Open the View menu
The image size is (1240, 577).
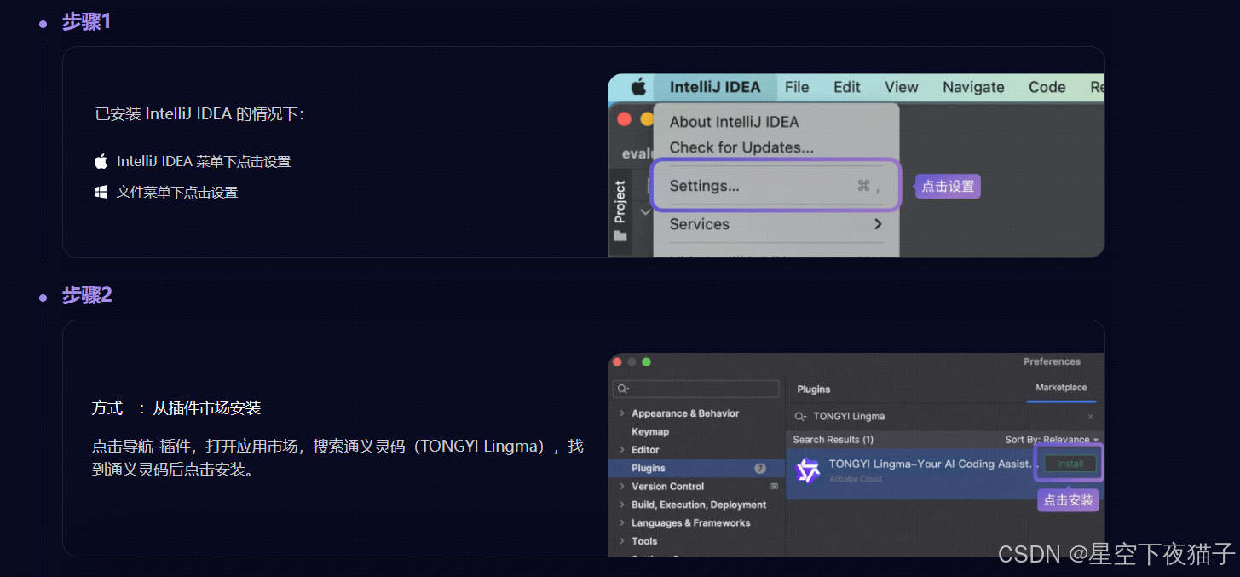[x=902, y=87]
